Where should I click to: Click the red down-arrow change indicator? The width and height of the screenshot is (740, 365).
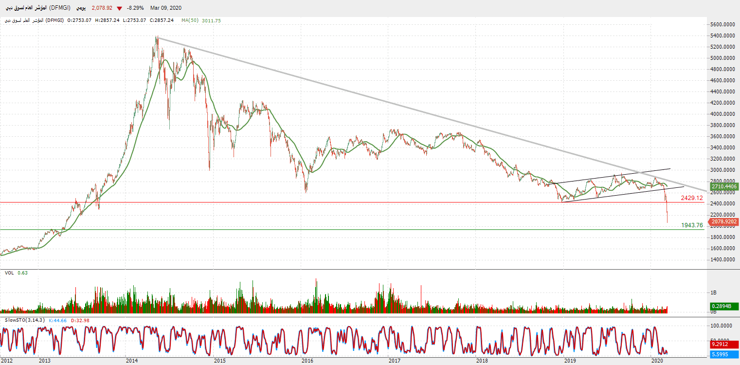119,8
